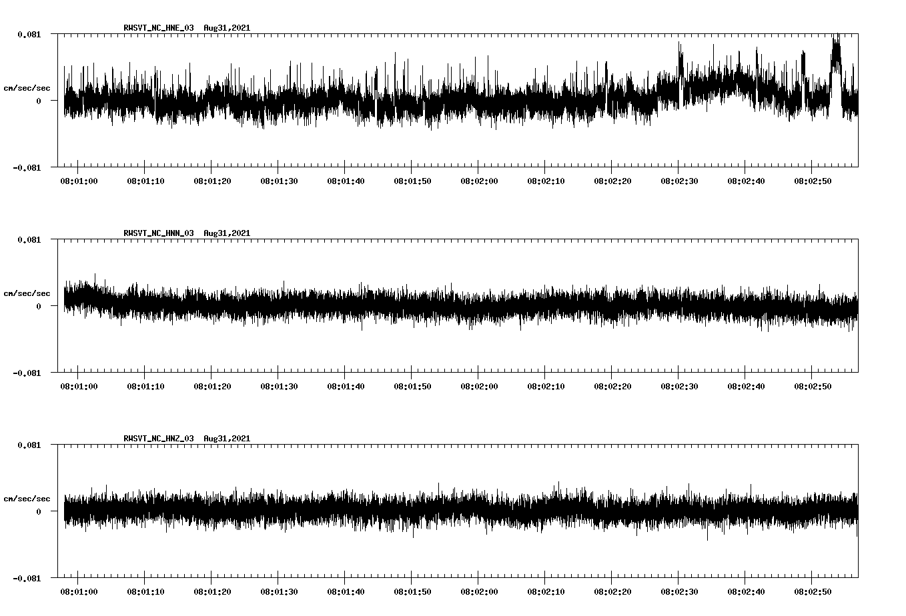Select the 08:01:00 tick on HNE plot
The width and height of the screenshot is (906, 616).
pos(78,163)
